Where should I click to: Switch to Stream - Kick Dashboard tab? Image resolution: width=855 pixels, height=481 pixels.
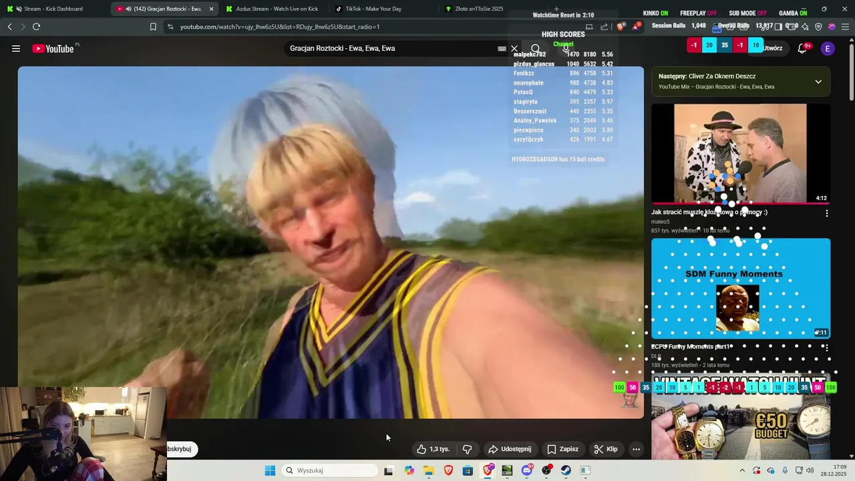53,9
